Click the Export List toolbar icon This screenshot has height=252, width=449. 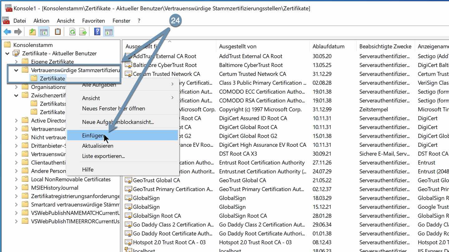point(83,32)
